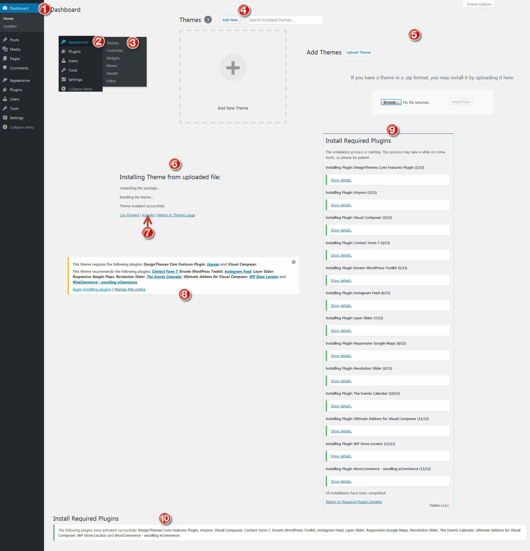530x551 pixels.
Task: Click the Add New Theme plus icon
Action: (x=233, y=67)
